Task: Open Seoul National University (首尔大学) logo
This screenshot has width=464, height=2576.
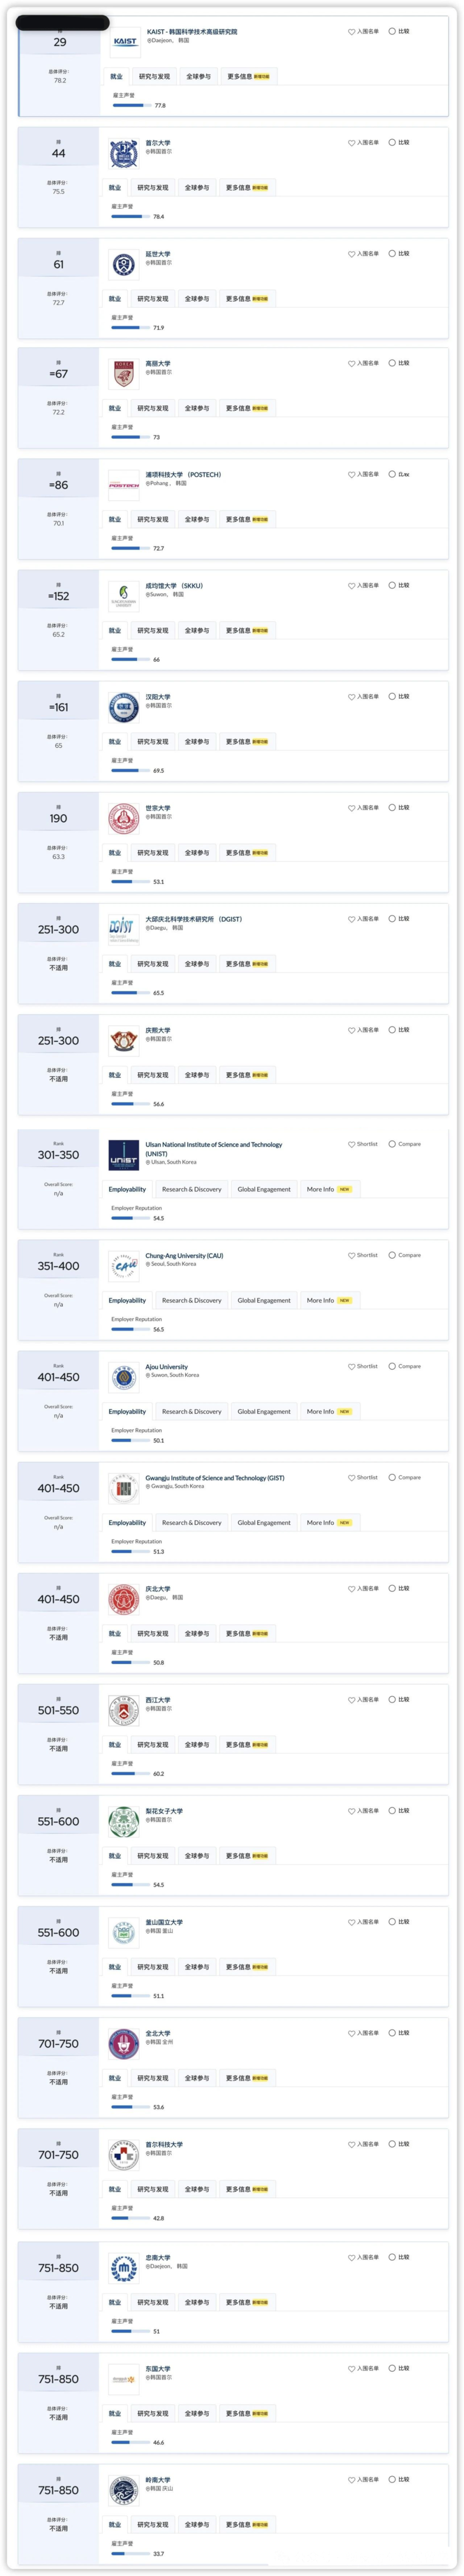Action: click(123, 153)
